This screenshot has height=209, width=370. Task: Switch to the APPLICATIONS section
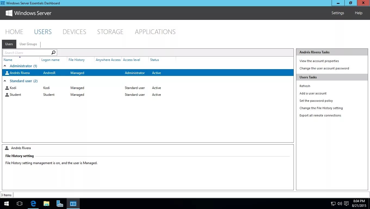coord(155,32)
